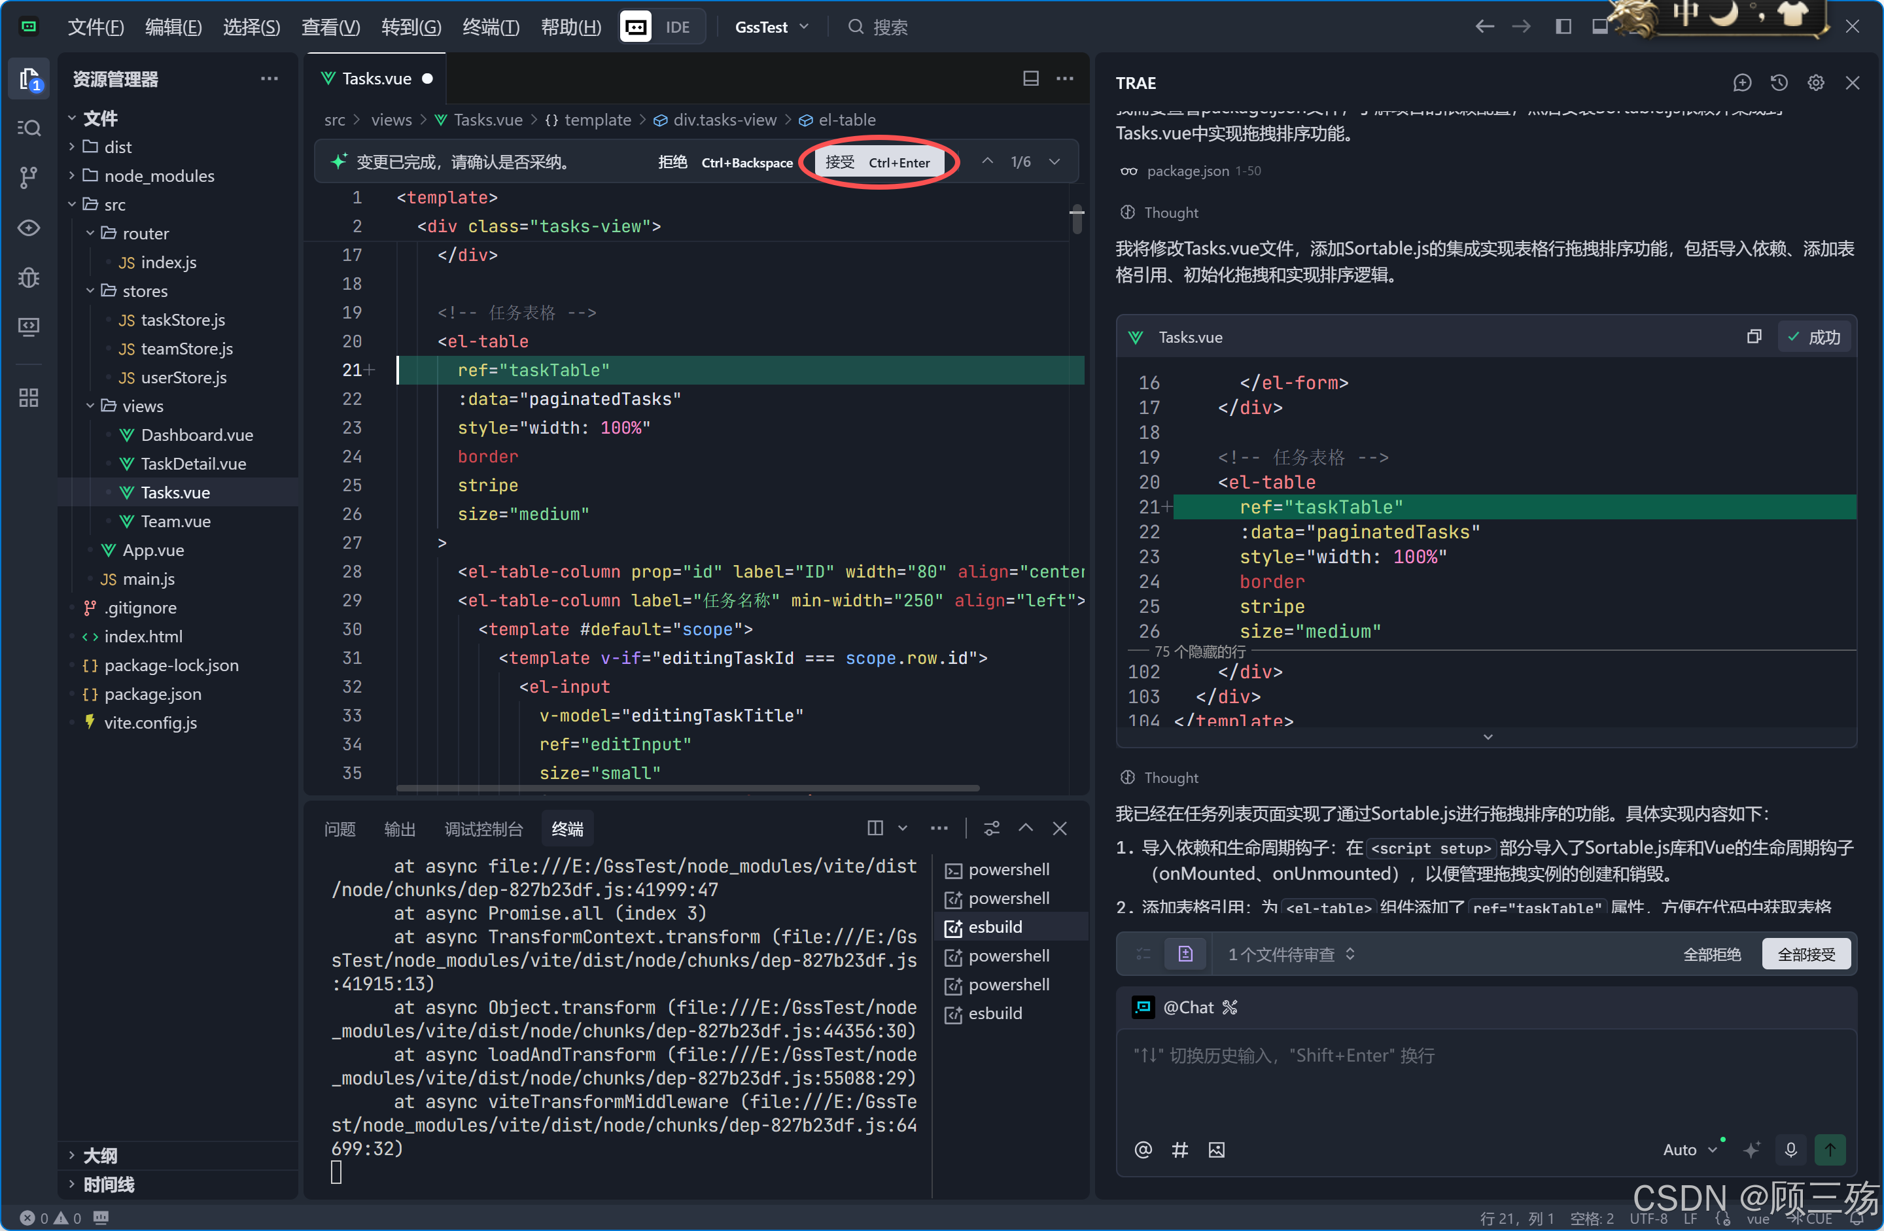The width and height of the screenshot is (1884, 1231).
Task: Open the Search sidebar icon
Action: click(29, 128)
